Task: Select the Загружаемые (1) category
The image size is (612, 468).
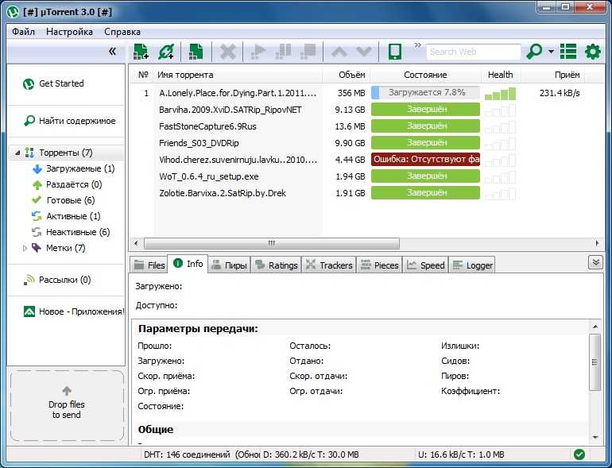Action: pyautogui.click(x=73, y=168)
